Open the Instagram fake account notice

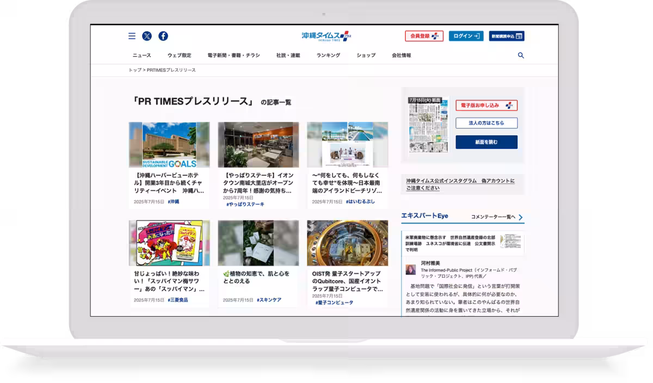pos(460,184)
